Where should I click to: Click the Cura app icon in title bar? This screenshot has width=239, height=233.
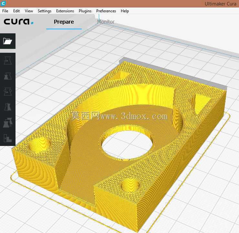click(x=3, y=3)
